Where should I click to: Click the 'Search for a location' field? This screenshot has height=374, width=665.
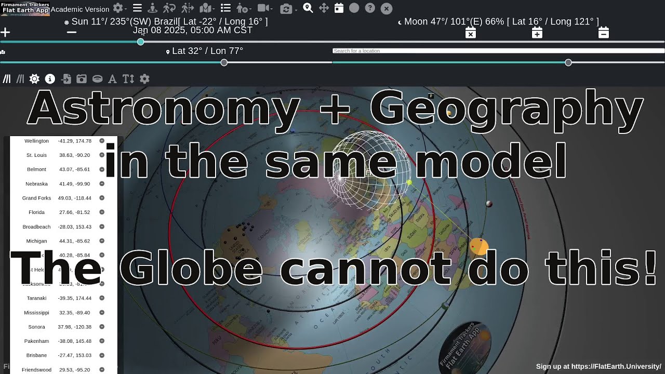coord(498,51)
